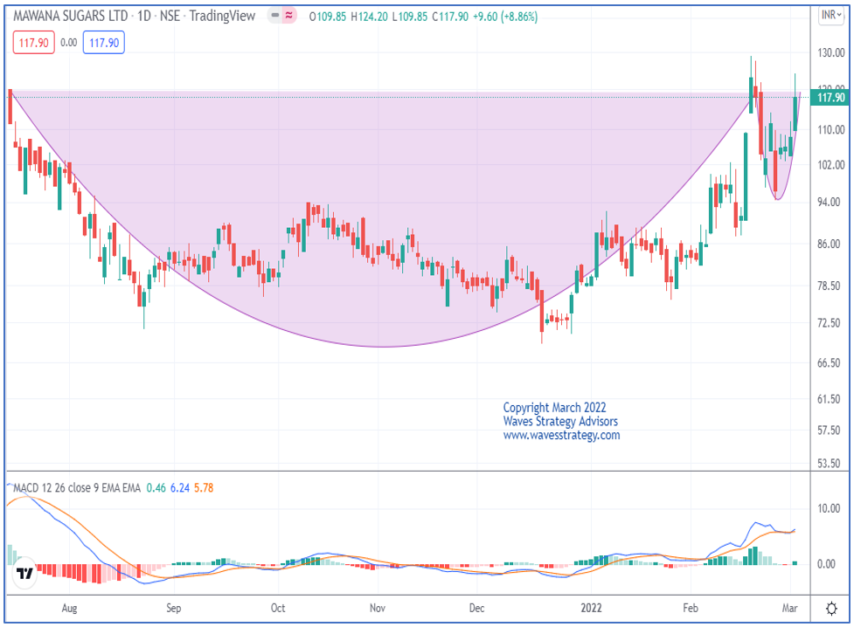Click the pink approximate-sign status icon
This screenshot has width=854, height=627.
click(288, 16)
